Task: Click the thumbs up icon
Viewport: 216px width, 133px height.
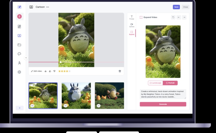Action: (50, 71)
